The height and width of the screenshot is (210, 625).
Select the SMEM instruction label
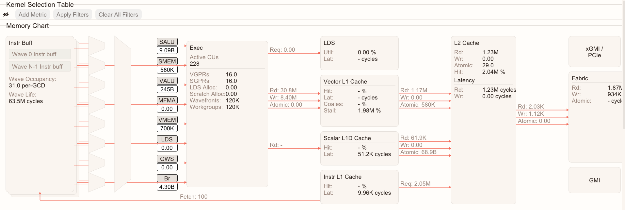167,61
